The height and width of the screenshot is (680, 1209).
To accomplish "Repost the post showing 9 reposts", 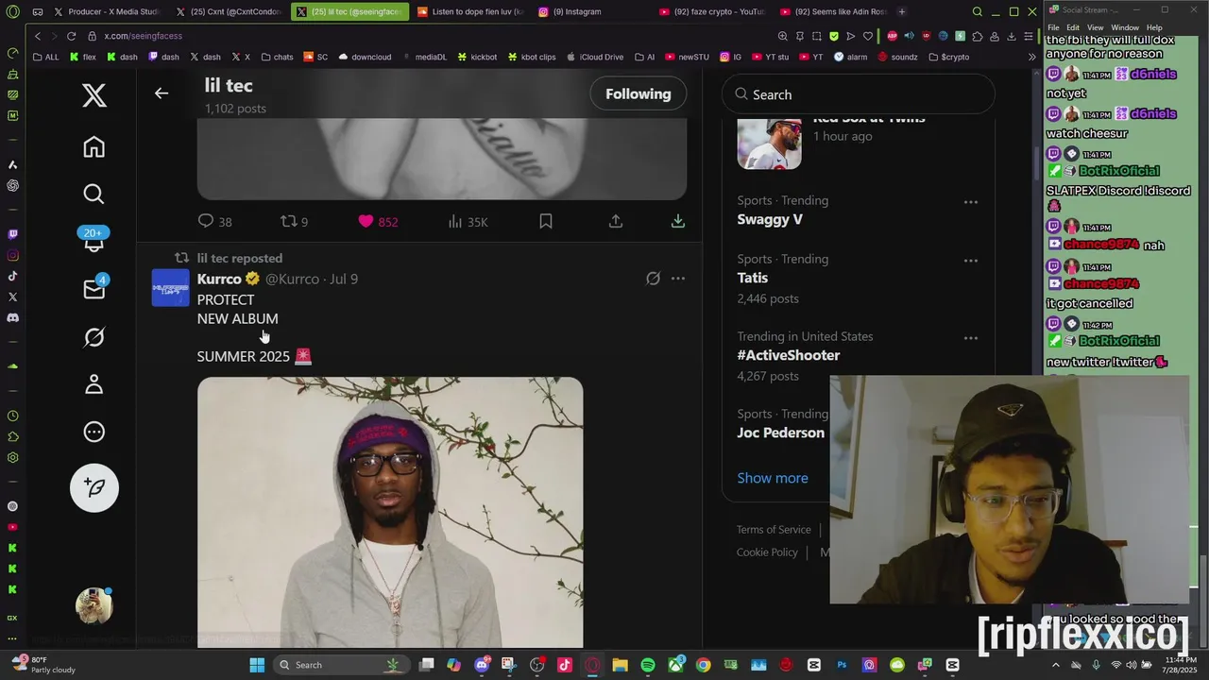I will point(295,221).
